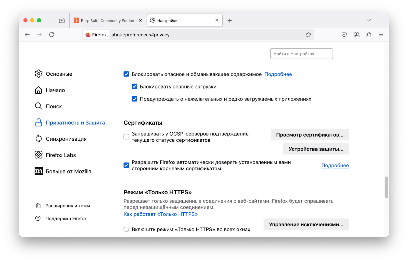Viewport: 408px width, 262px height.
Task: Uncheck Блокировать опасное и обманывающее содержимое
Action: [x=126, y=74]
